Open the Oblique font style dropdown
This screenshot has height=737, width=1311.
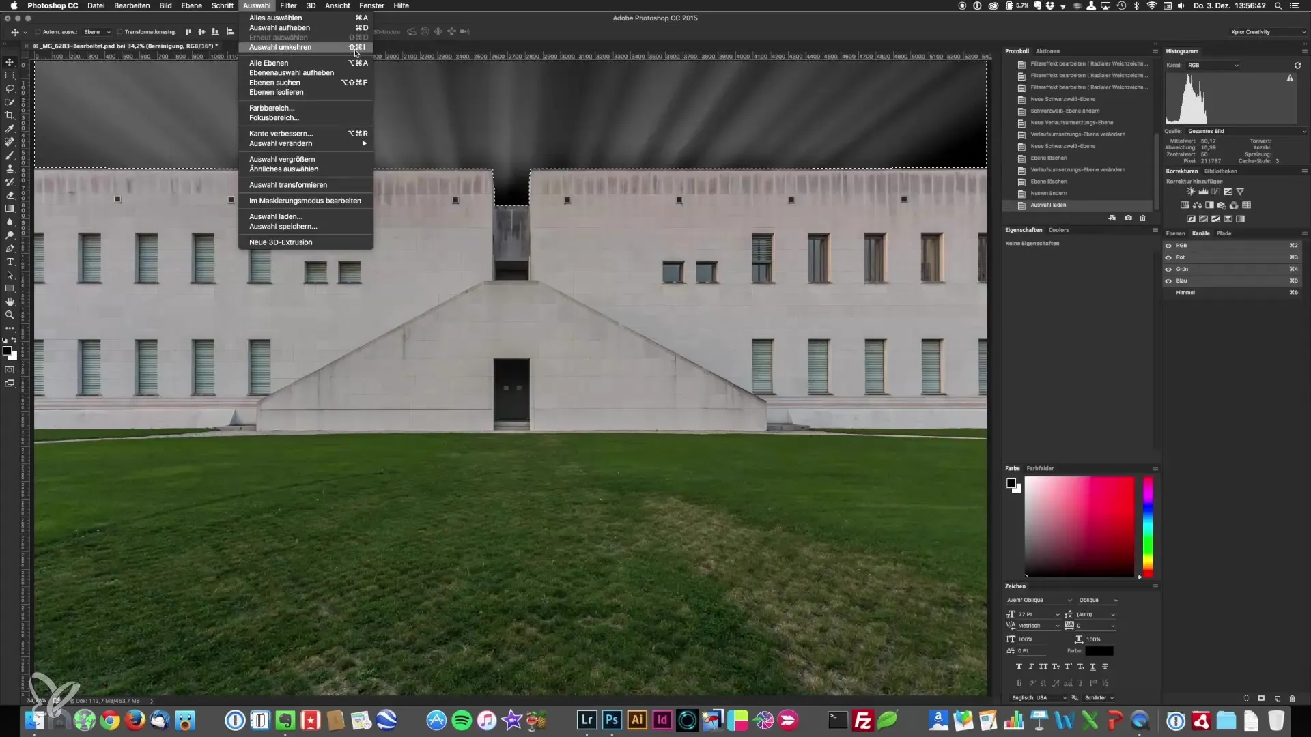[1098, 601]
